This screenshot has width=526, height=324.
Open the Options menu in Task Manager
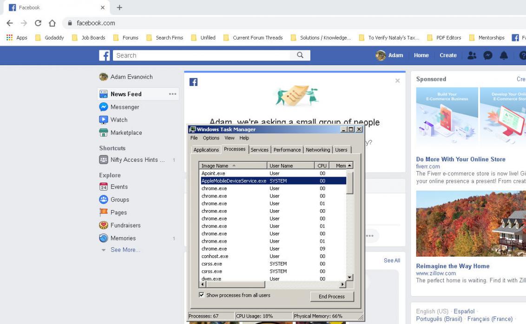[210, 138]
